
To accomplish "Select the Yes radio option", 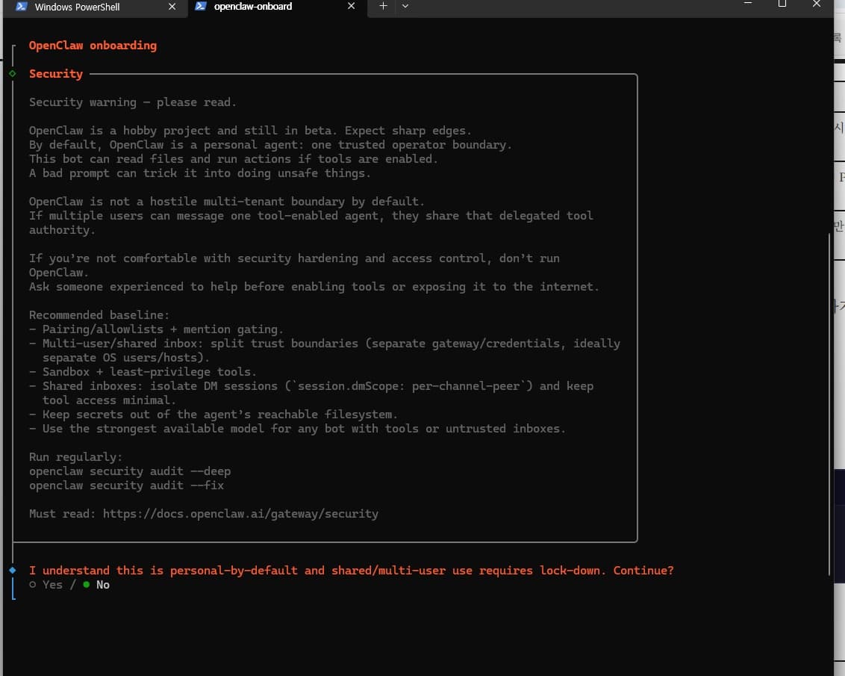I will [46, 584].
